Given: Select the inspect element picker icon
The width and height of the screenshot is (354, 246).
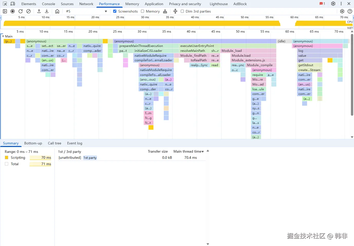Looking at the screenshot, I should coord(5,4).
